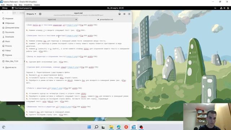Open Pictures in Files sidebar

[x=8, y=46]
